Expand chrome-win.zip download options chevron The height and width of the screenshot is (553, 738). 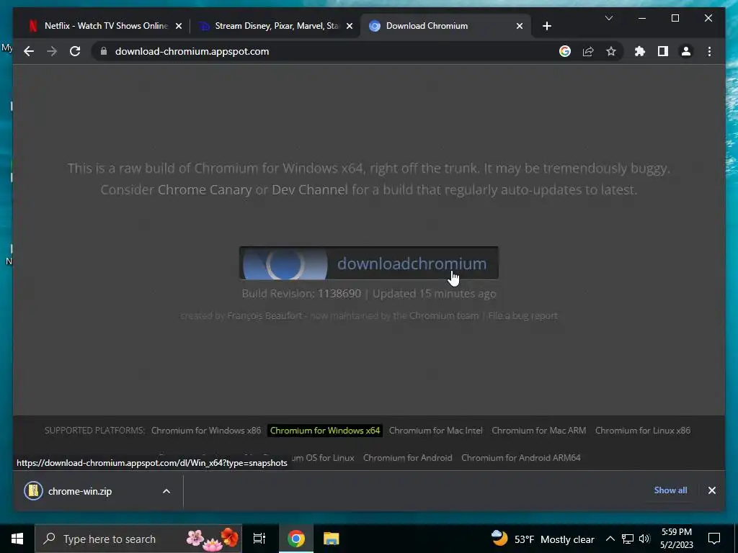(166, 491)
